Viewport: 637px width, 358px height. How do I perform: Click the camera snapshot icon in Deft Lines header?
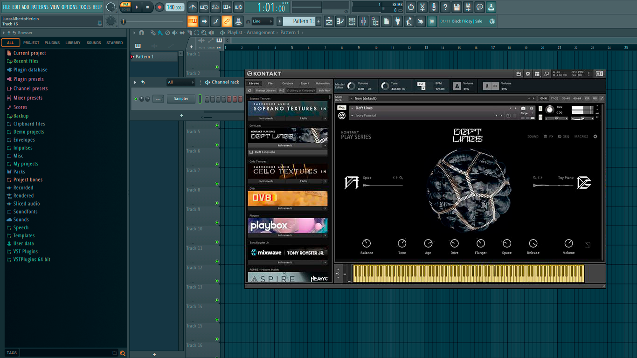click(x=523, y=108)
